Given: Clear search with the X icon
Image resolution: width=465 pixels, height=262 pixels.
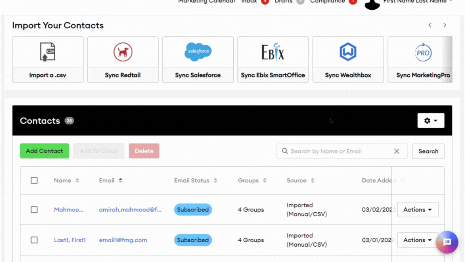Looking at the screenshot, I should click(x=397, y=151).
